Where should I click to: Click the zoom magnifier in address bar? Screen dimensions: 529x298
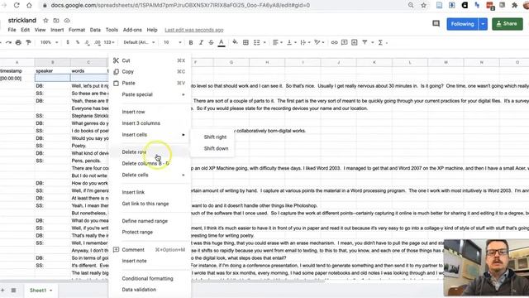pyautogui.click(x=411, y=5)
